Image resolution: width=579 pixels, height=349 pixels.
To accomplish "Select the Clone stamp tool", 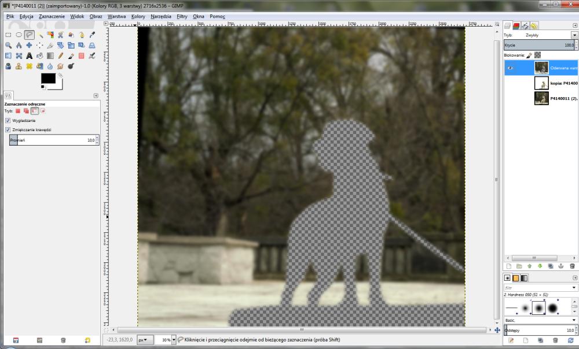I will [x=19, y=66].
